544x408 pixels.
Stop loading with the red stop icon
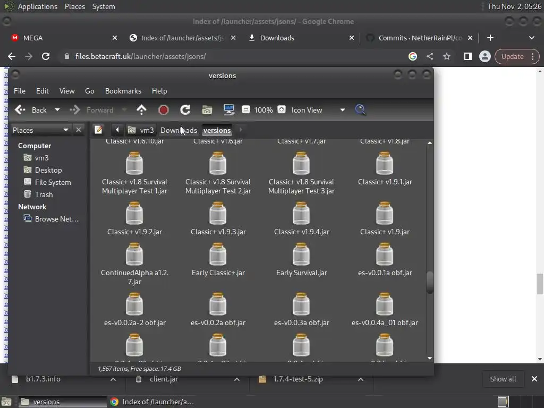(164, 110)
